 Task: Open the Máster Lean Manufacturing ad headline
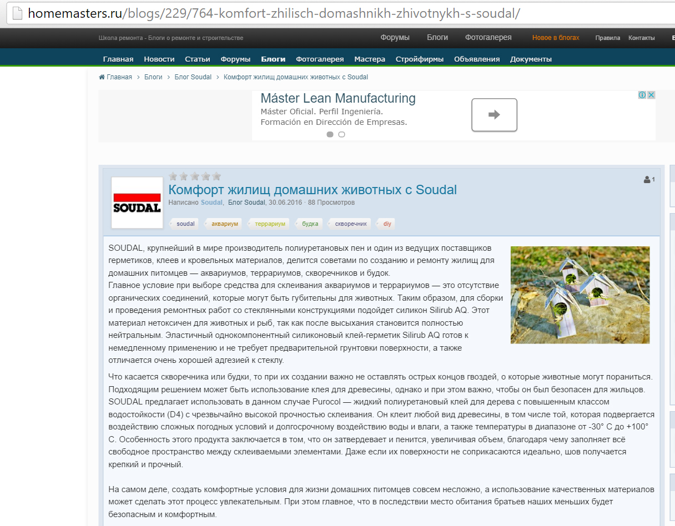(x=338, y=98)
